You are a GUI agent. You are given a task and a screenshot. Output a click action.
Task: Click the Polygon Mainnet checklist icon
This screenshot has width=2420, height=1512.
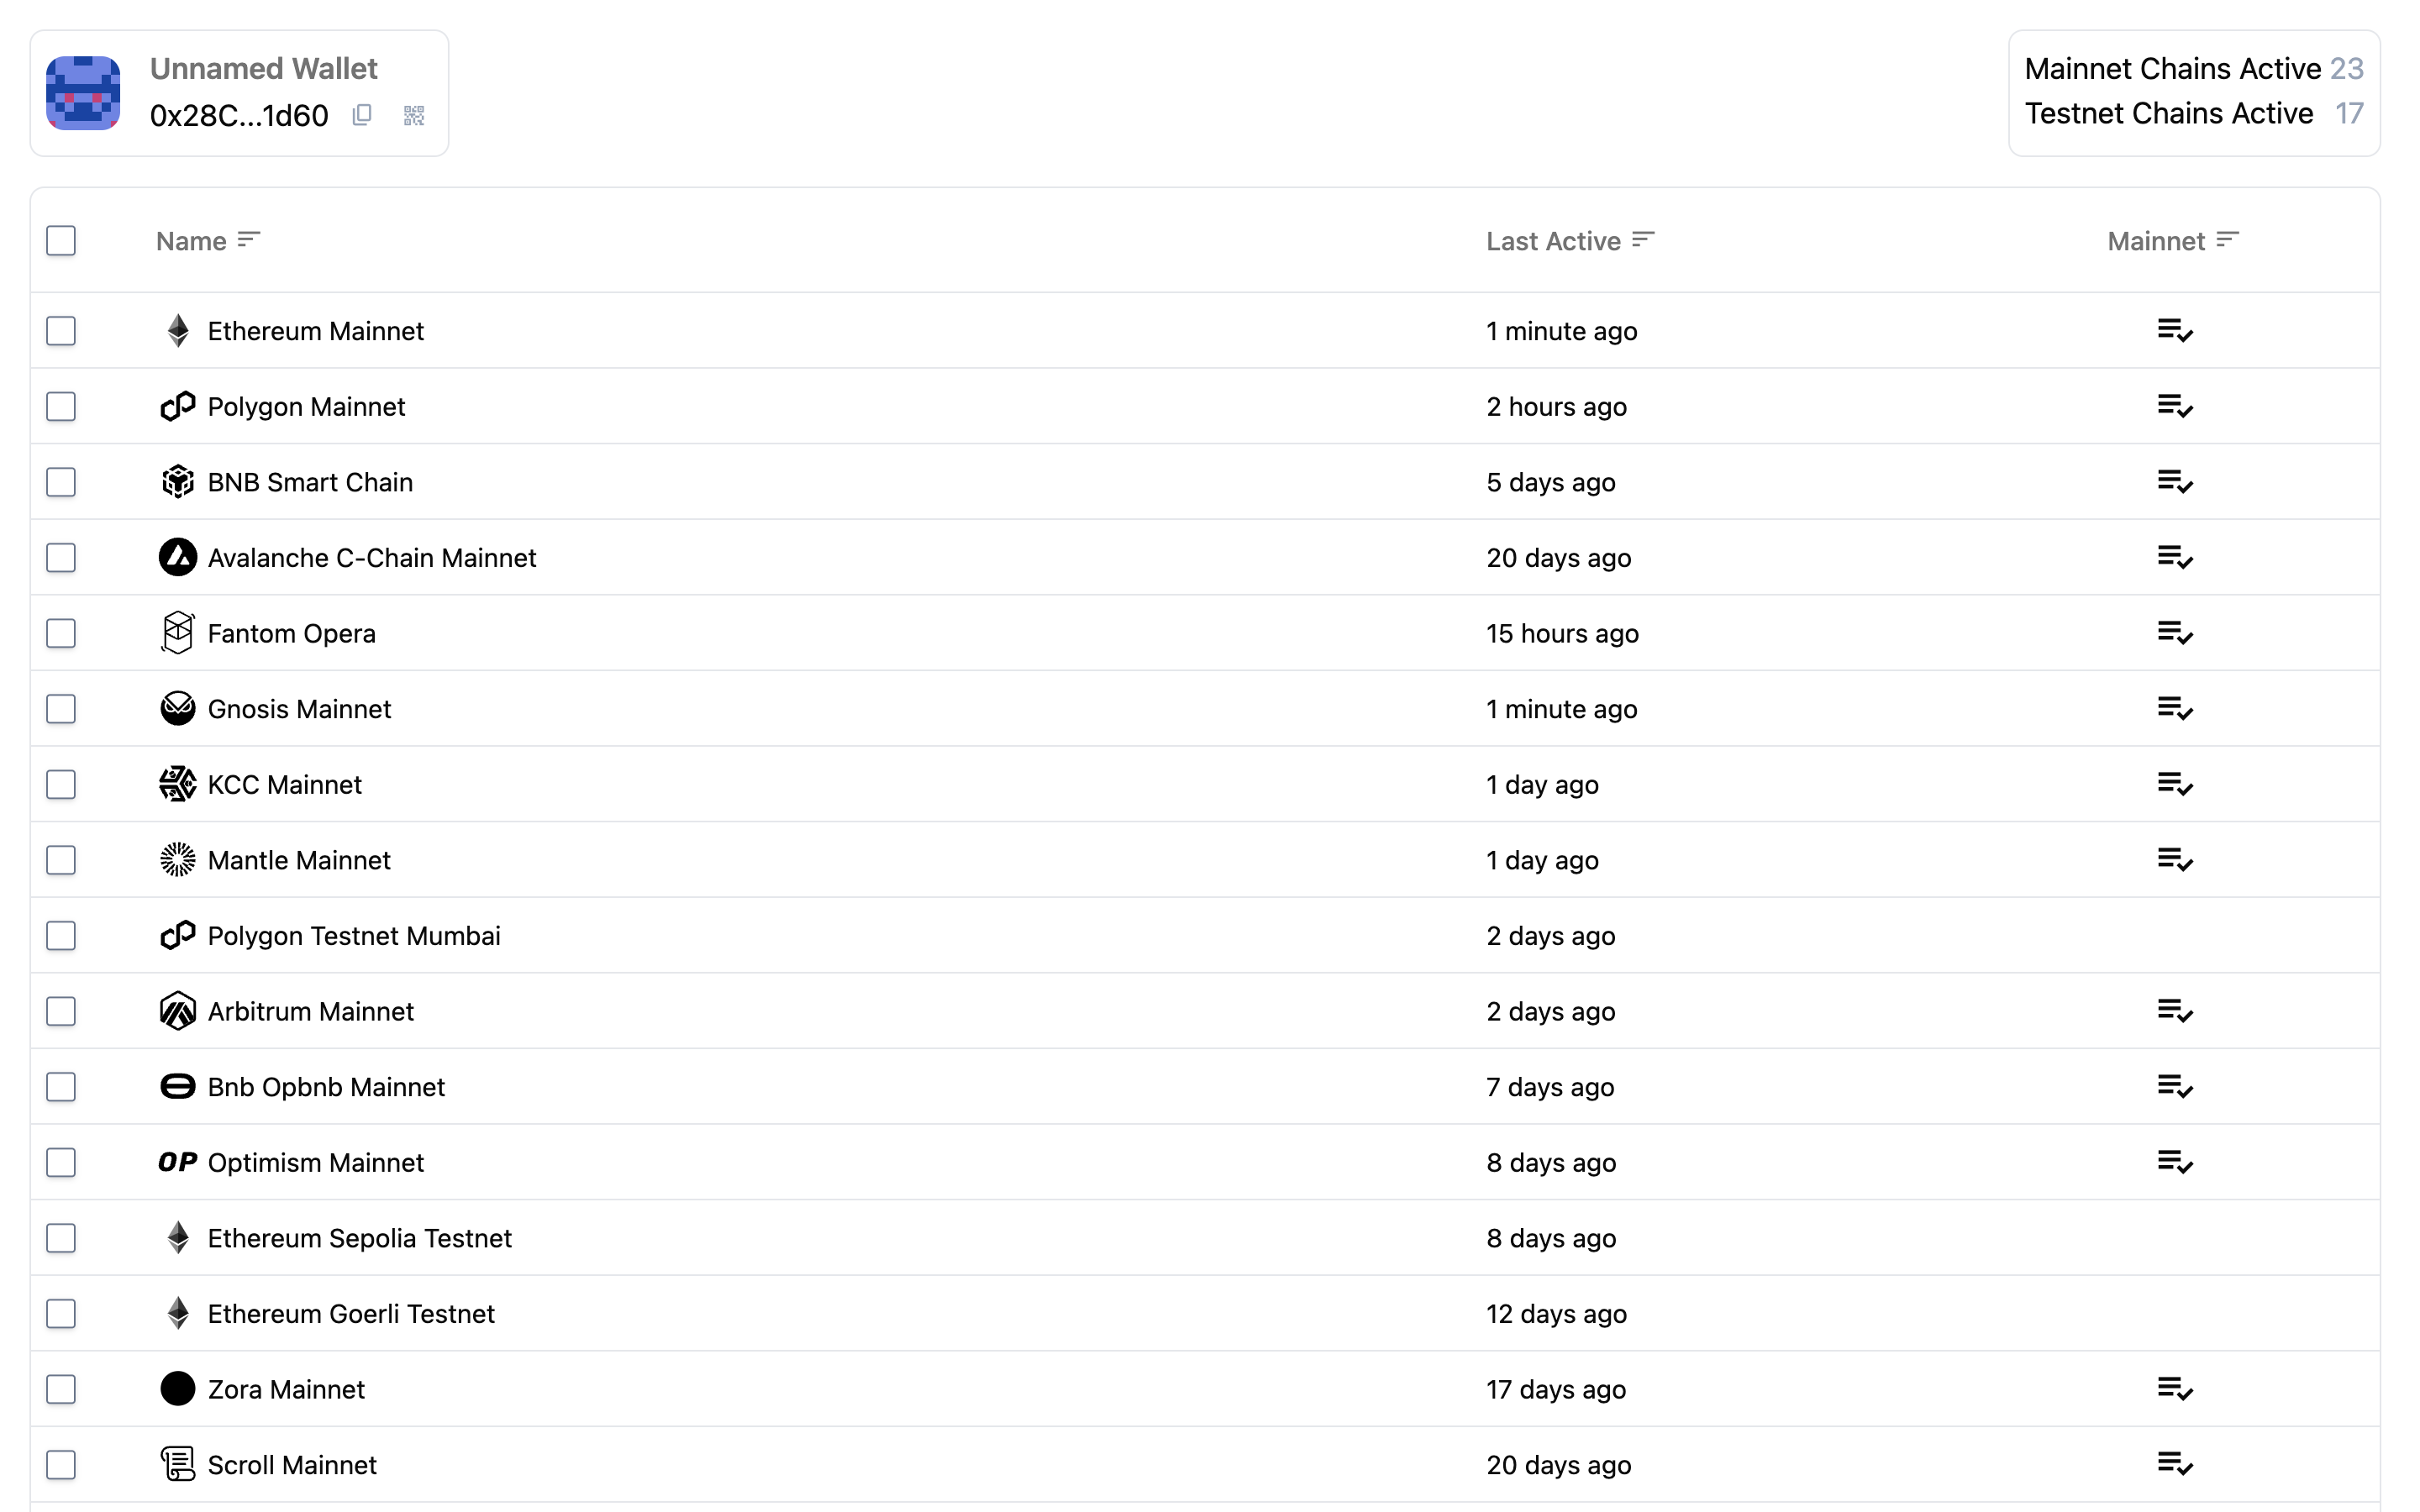tap(2174, 406)
